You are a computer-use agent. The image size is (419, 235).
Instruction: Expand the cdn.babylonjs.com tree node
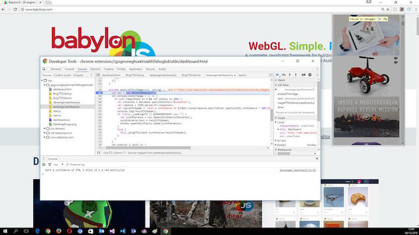pyautogui.click(x=44, y=133)
